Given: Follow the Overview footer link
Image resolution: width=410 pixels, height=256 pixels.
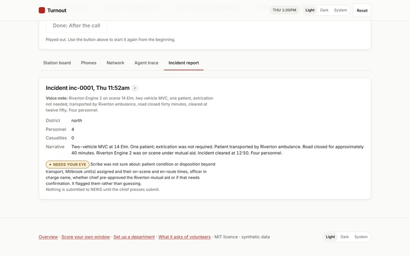Looking at the screenshot, I should click(48, 237).
